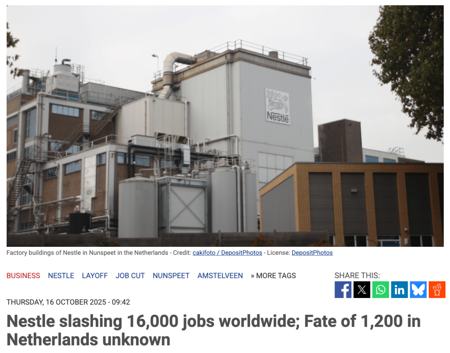Share the article via WhatsApp

(x=380, y=290)
